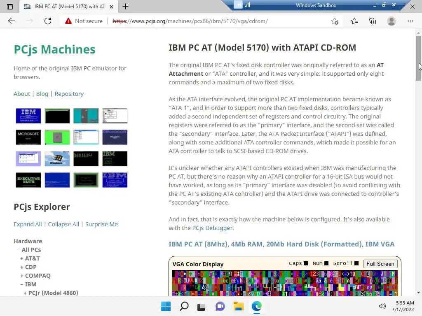Expand the COMPAQ tree node
Image resolution: width=422 pixels, height=316 pixels.
click(35, 275)
